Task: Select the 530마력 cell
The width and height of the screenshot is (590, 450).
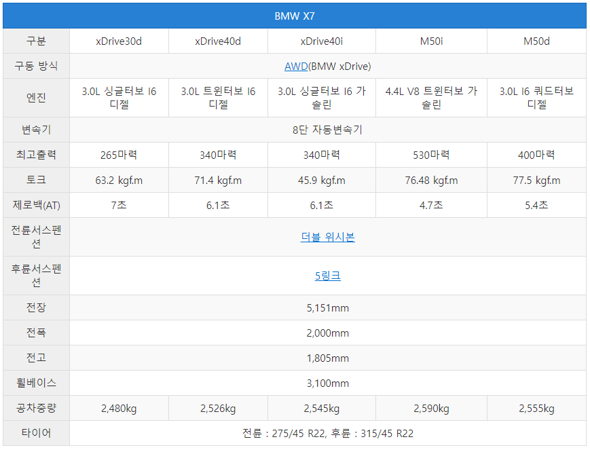Action: (431, 155)
